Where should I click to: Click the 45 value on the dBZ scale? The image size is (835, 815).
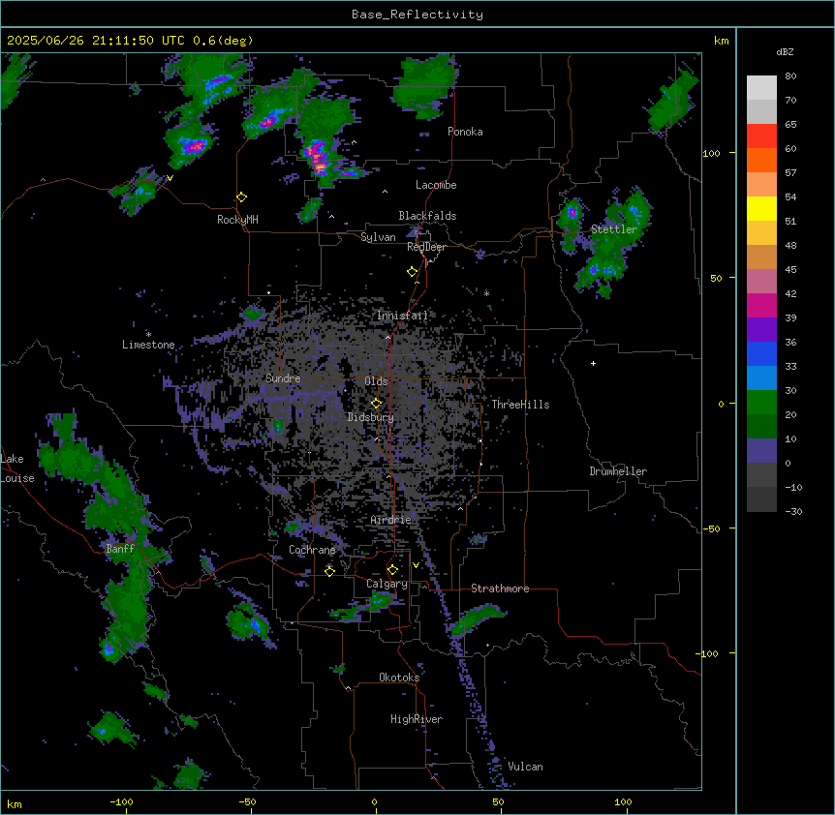pos(790,270)
